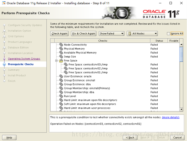The height and width of the screenshot is (141, 187).
Task: Click the Check Again button
Action: (x=59, y=34)
